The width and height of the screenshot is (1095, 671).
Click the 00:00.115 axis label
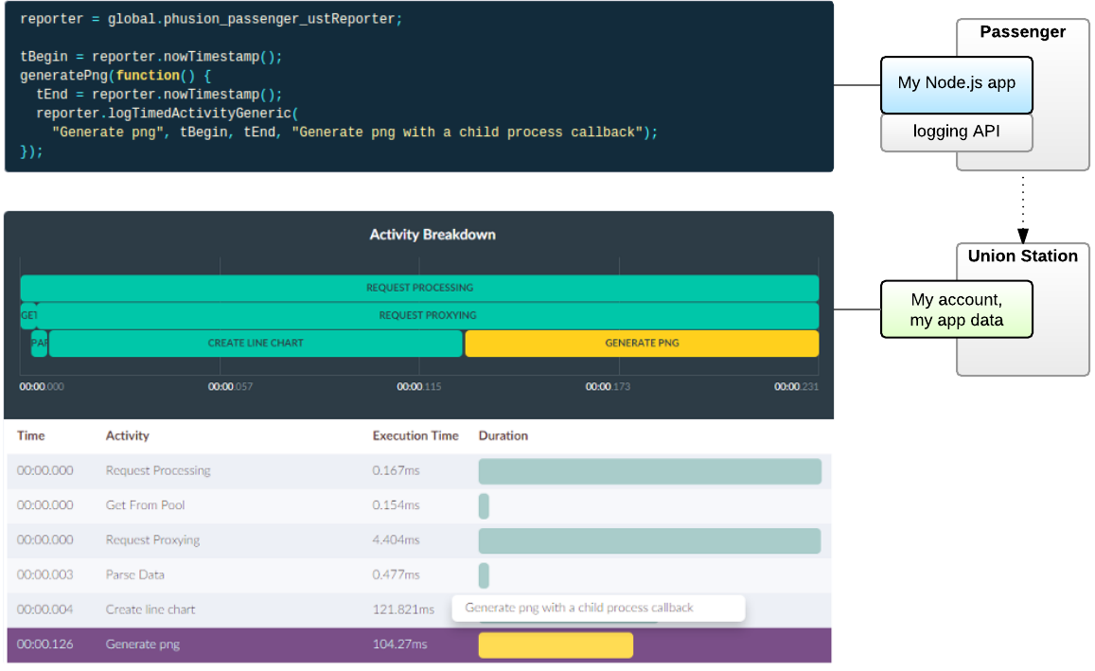click(x=419, y=387)
